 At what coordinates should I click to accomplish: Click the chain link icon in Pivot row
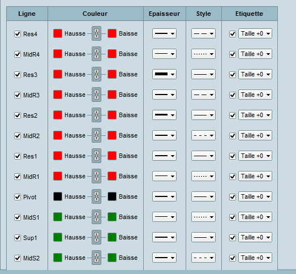96,196
